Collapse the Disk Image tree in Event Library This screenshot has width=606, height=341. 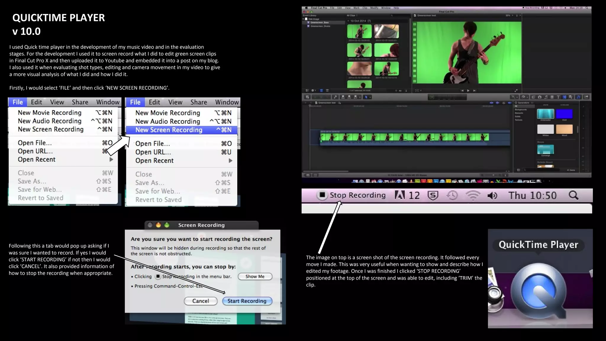coord(304,19)
